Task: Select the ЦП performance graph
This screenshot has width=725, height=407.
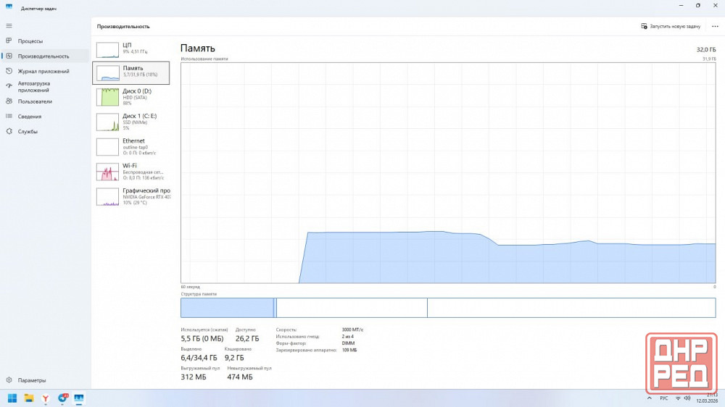Action: [130, 49]
